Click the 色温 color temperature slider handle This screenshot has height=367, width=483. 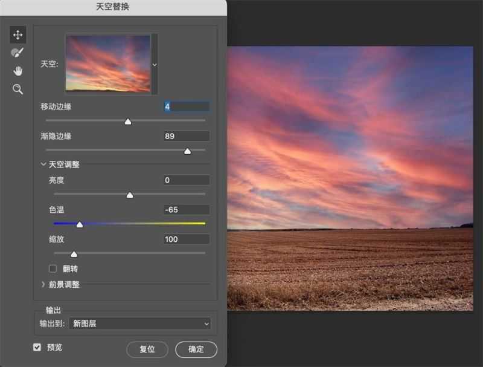click(x=79, y=224)
